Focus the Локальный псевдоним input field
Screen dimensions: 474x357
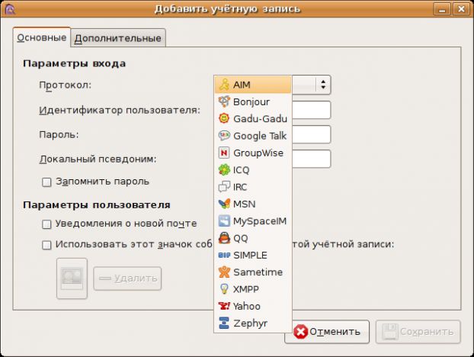pos(311,159)
